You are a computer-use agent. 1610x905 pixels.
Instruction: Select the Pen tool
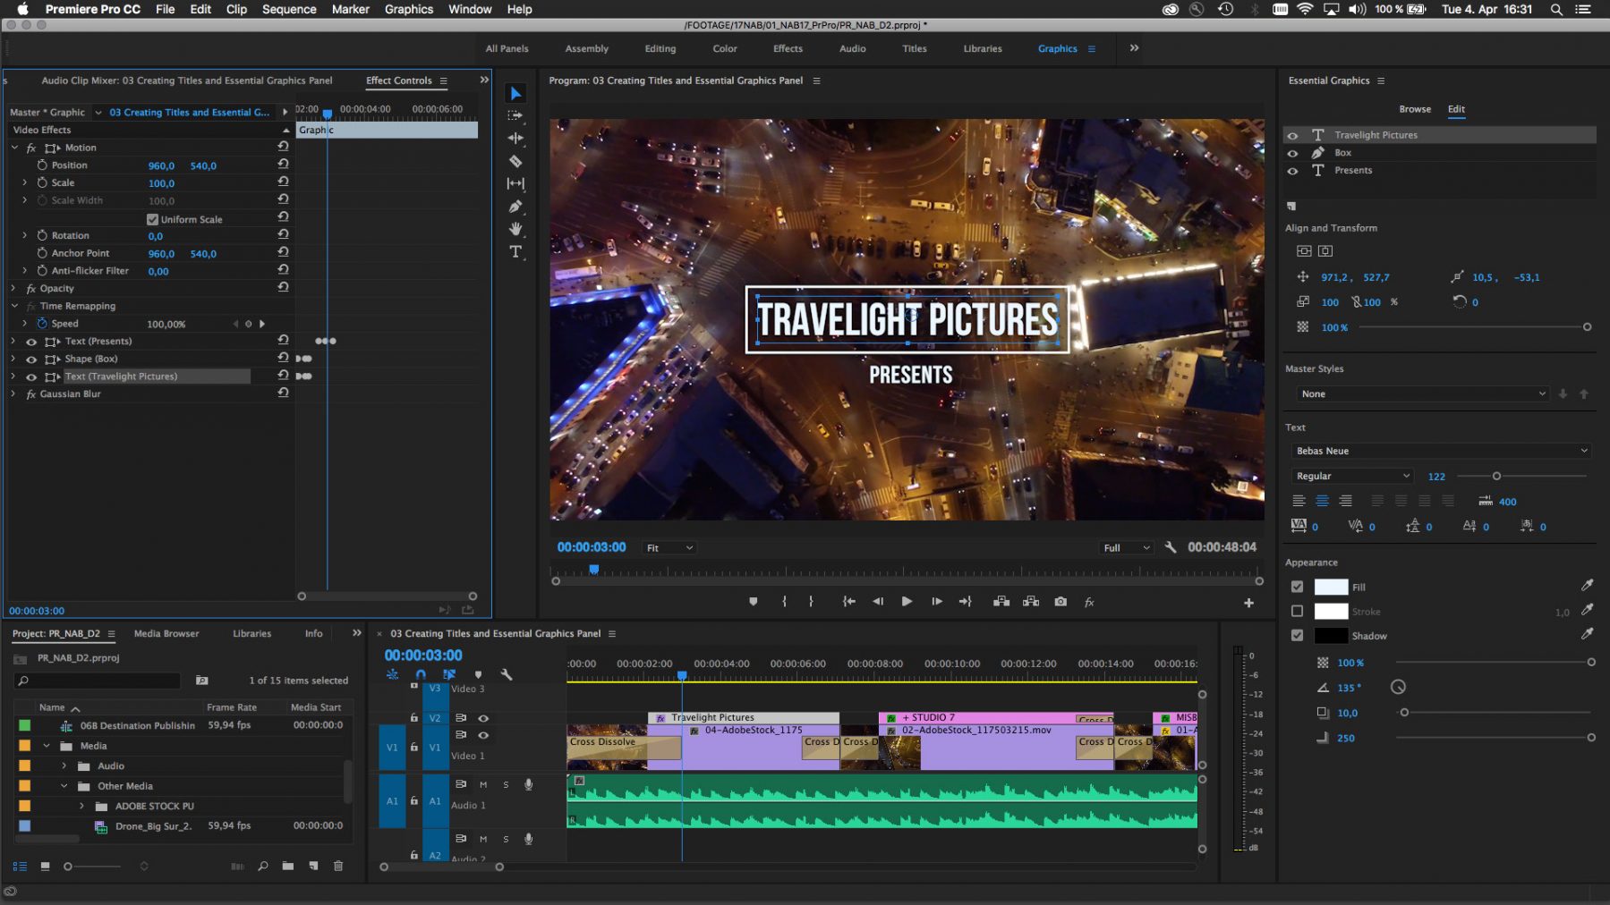(515, 207)
